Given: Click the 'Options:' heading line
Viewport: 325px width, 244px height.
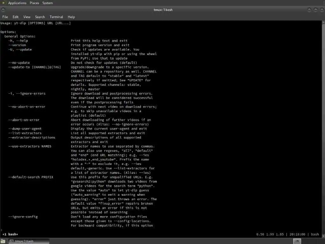Looking at the screenshot, I should tap(8, 32).
